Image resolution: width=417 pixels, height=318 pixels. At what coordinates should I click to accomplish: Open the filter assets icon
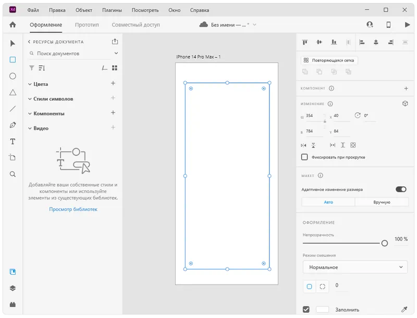coord(32,68)
